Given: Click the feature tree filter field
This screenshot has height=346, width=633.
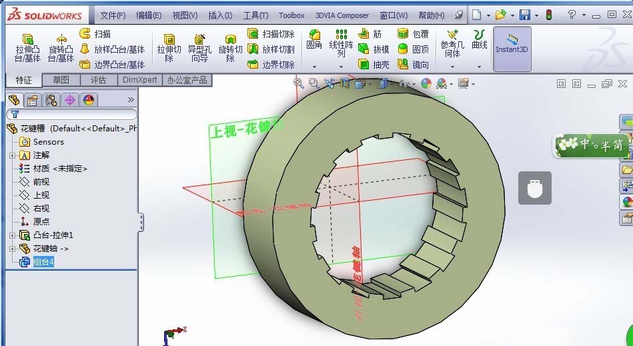Looking at the screenshot, I should (71, 115).
